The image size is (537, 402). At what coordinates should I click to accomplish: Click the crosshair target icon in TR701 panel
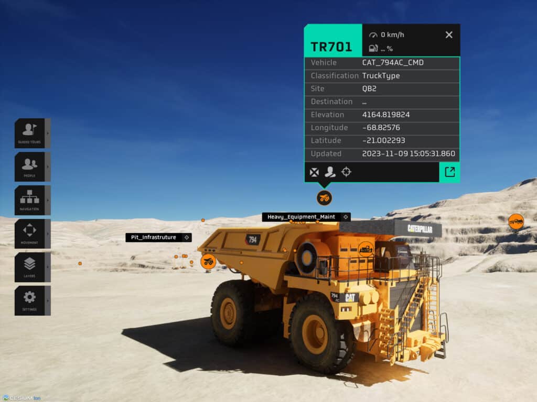click(346, 172)
